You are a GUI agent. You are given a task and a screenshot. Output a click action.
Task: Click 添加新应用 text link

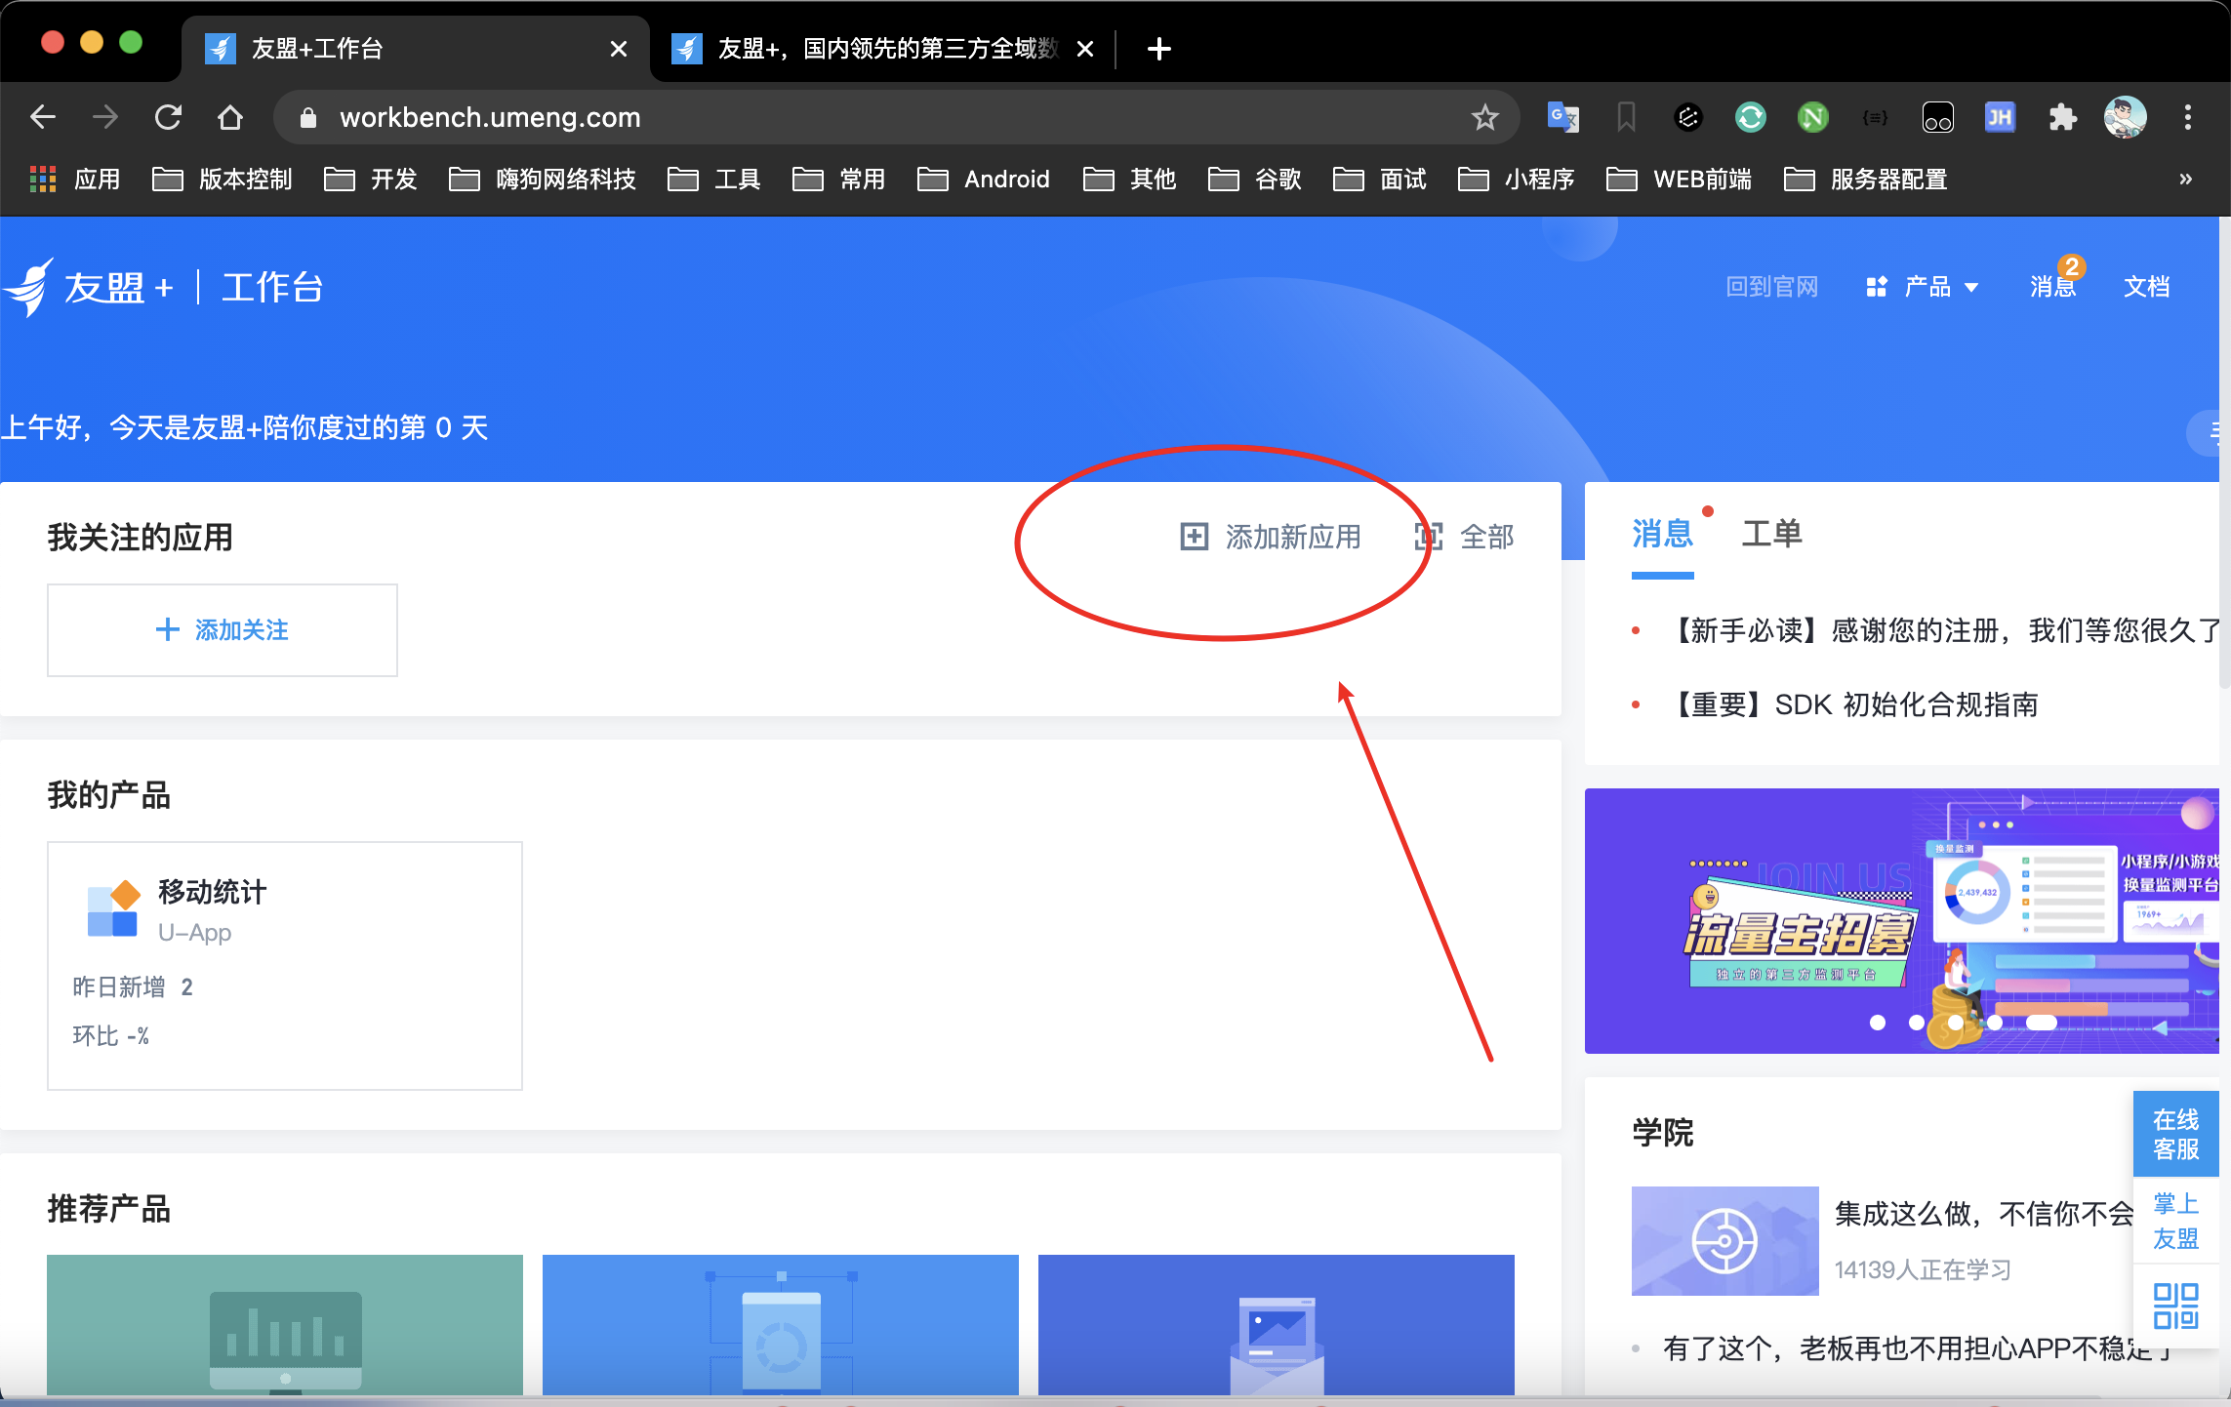click(1293, 537)
